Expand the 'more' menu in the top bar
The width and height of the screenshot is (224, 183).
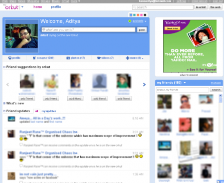(x=75, y=1)
